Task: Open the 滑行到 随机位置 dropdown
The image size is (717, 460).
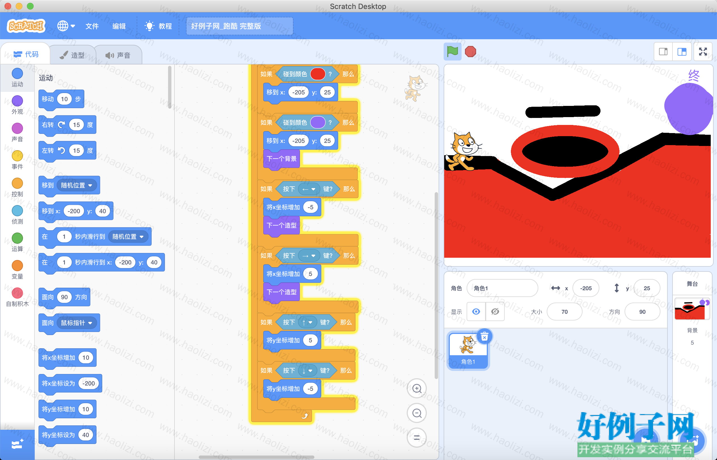Action: click(128, 236)
